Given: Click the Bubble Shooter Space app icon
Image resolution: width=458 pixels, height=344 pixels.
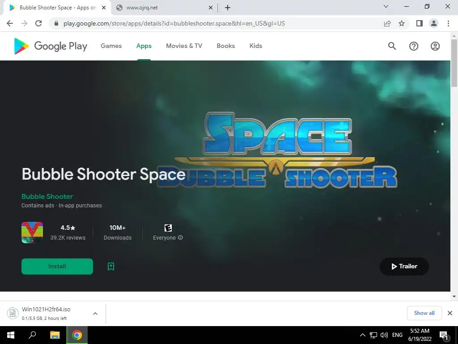Looking at the screenshot, I should point(32,232).
